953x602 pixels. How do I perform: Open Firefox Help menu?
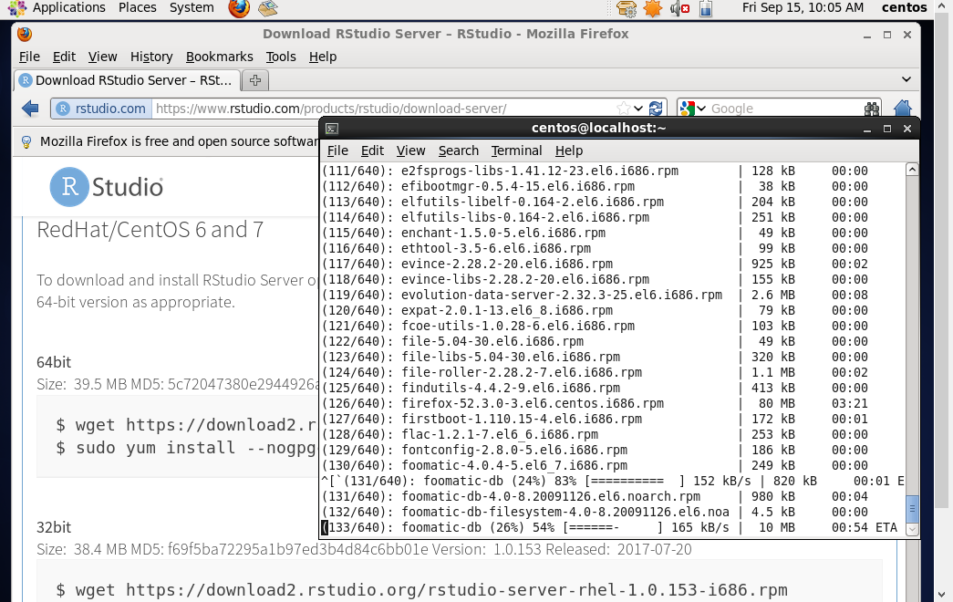322,57
